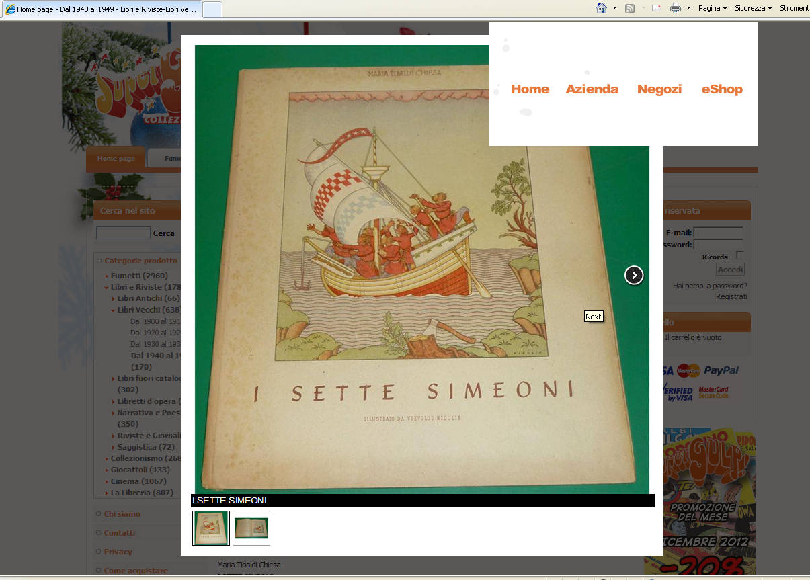Open eShop in the orange navigation
Viewport: 810px width, 580px height.
click(722, 89)
